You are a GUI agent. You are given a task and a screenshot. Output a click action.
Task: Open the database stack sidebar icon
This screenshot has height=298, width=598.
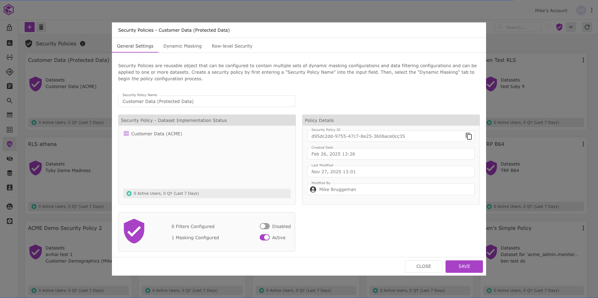point(10,173)
